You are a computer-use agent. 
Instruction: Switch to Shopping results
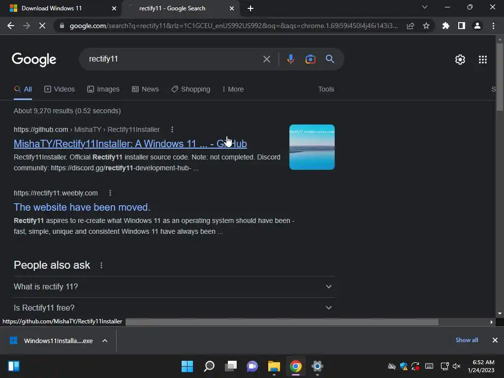click(190, 89)
